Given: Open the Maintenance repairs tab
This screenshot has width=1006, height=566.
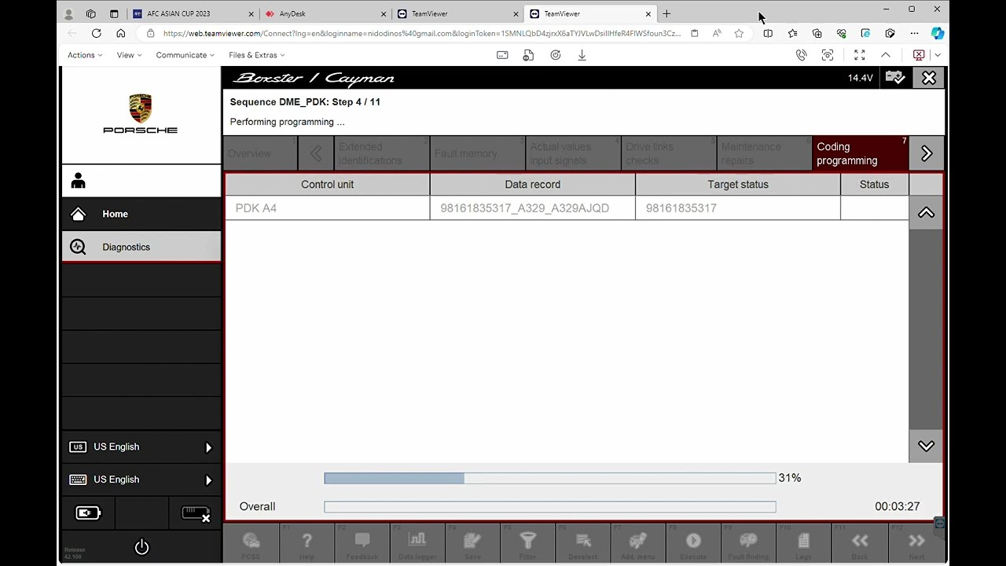Looking at the screenshot, I should click(765, 153).
